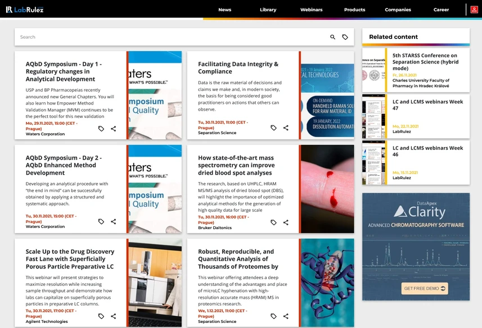Click tag icon on AQbD Symposium Day 1 card
This screenshot has width=482, height=328.
pyautogui.click(x=101, y=129)
